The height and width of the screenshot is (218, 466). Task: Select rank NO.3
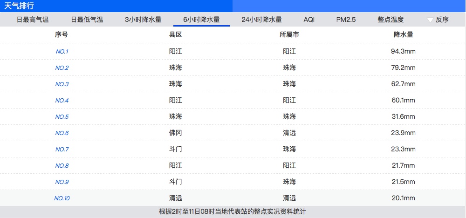[x=62, y=84]
